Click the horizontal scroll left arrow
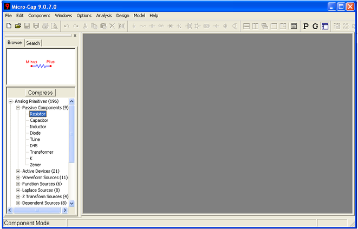This screenshot has width=358, height=229. [x=10, y=210]
